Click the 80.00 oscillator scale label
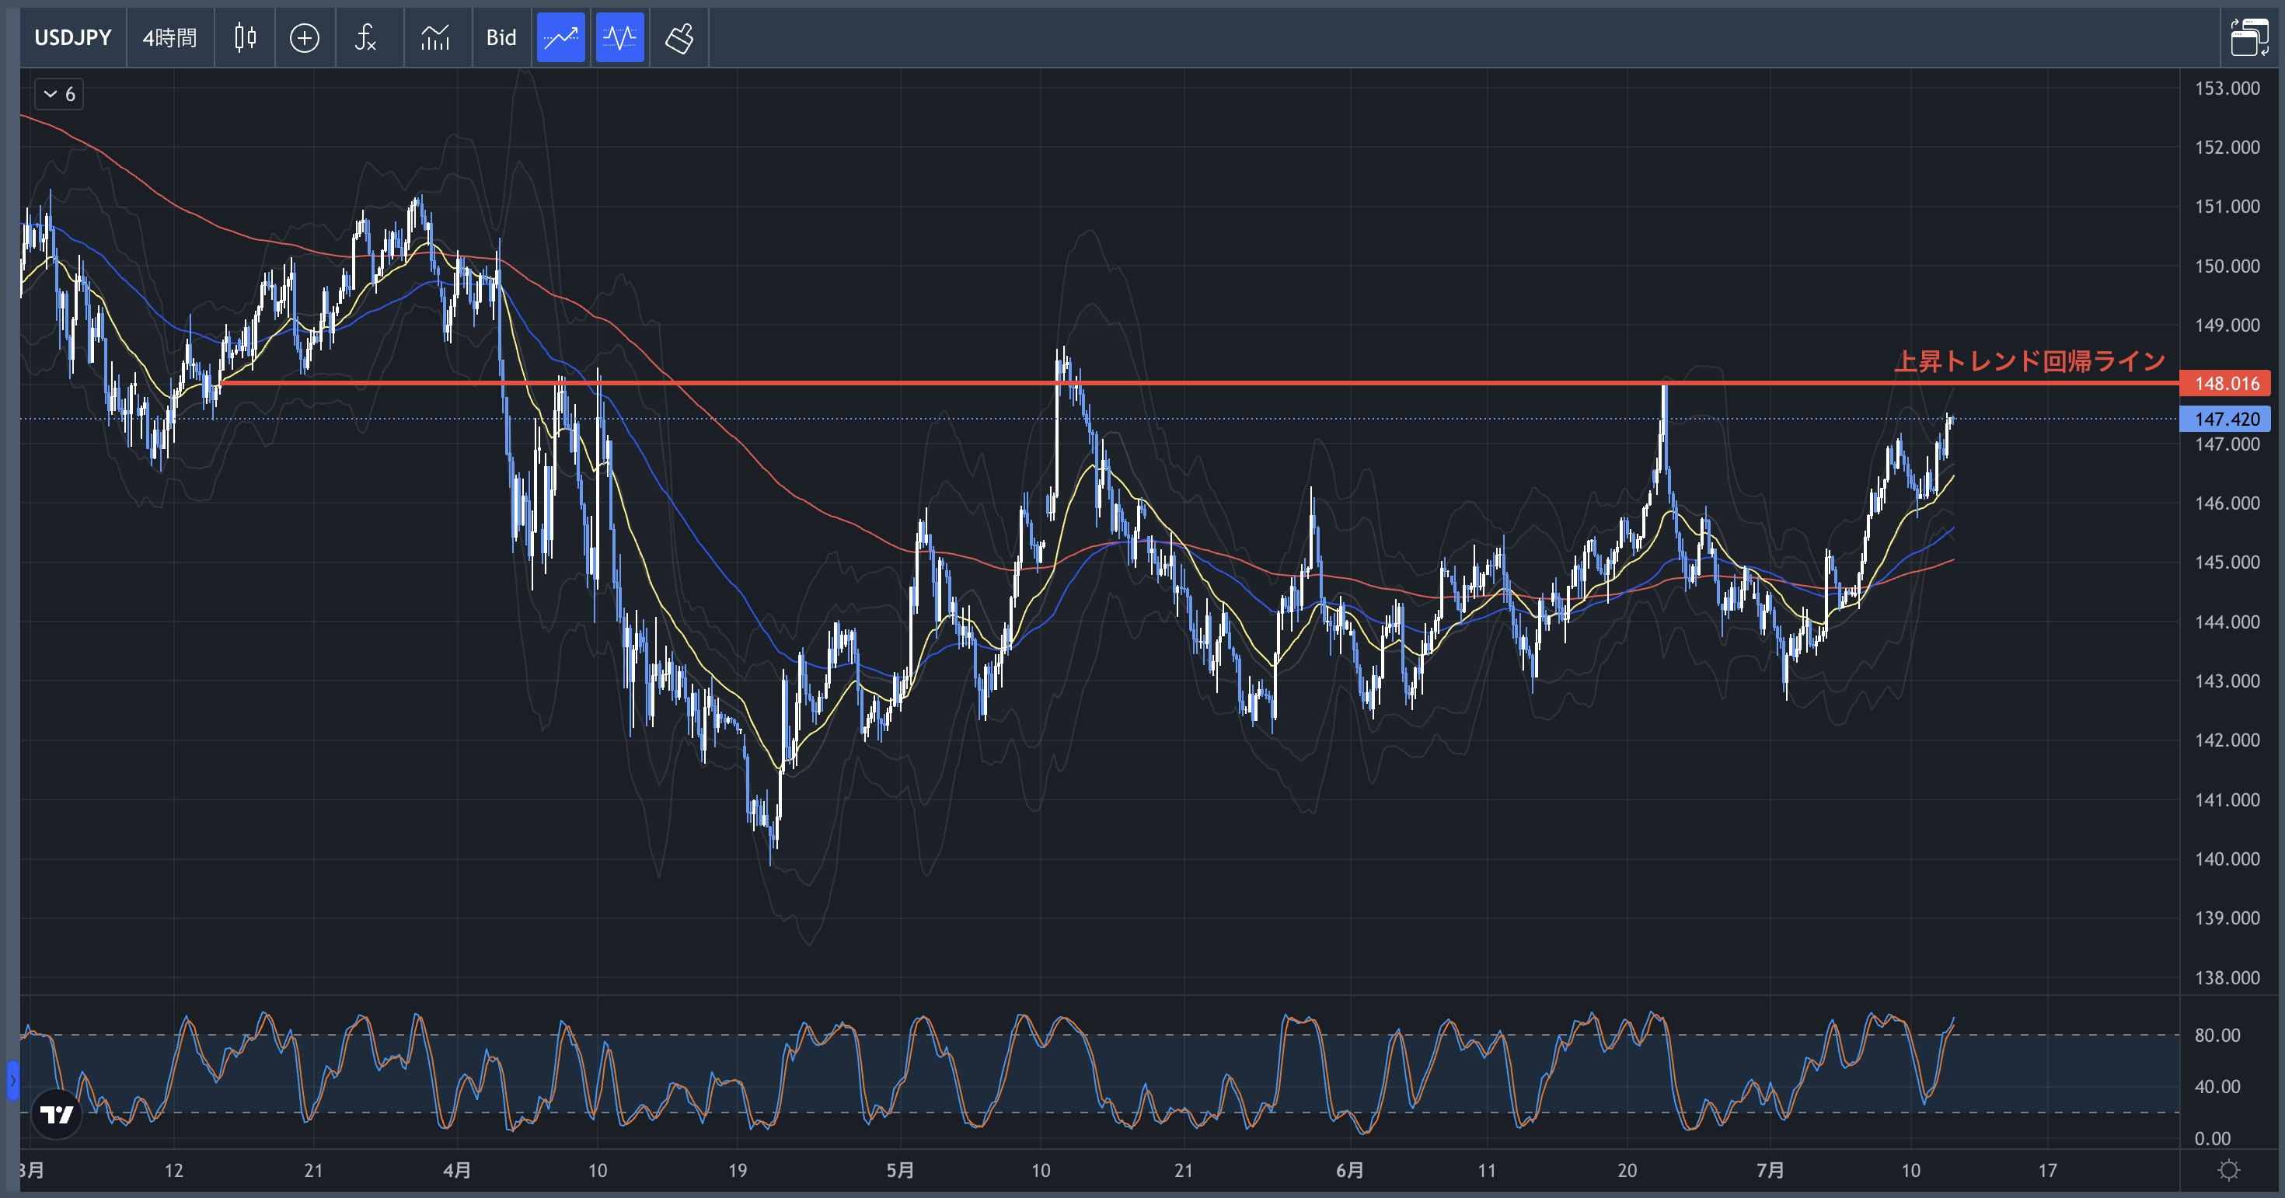Image resolution: width=2285 pixels, height=1198 pixels. [2217, 1036]
